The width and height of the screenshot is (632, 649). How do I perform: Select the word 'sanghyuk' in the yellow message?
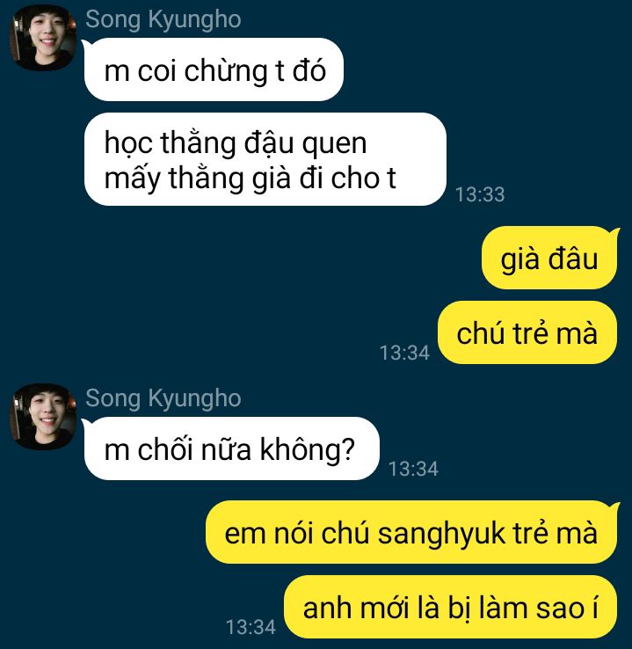coord(441,534)
